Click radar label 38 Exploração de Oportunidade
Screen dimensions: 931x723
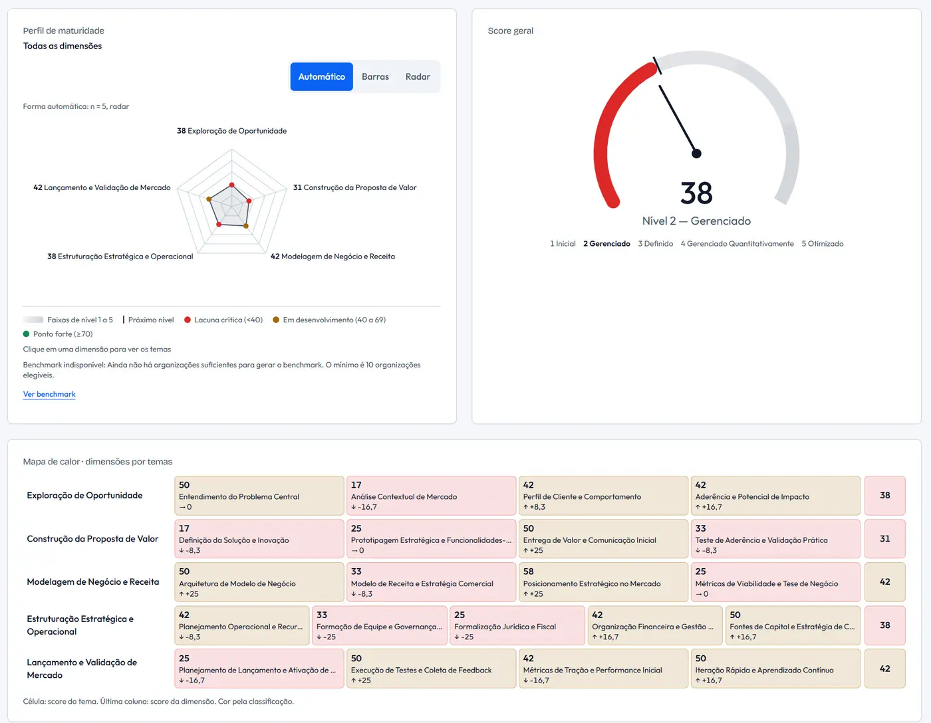coord(232,131)
